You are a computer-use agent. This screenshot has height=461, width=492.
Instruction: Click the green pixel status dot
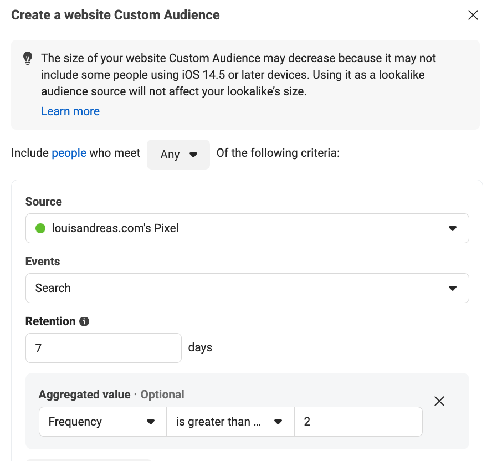40,228
